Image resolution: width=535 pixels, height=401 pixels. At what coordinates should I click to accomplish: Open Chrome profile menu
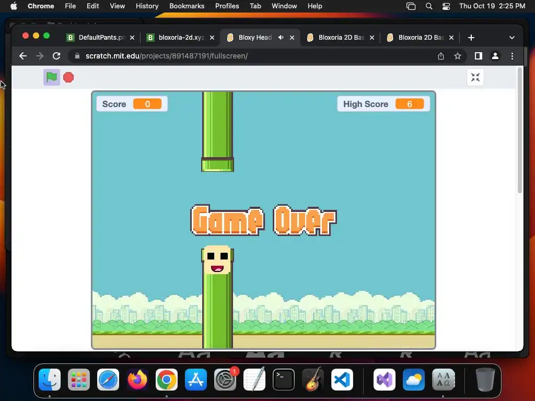pos(495,56)
